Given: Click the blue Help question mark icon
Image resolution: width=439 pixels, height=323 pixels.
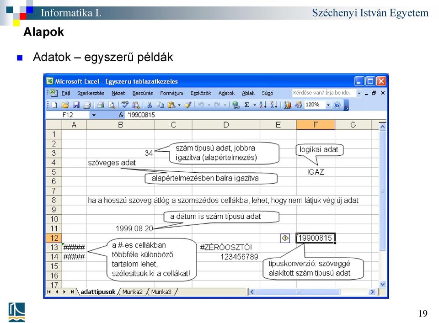Looking at the screenshot, I should pos(337,105).
